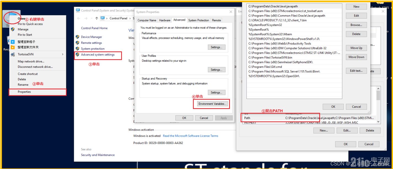The image size is (393, 169).
Task: Open the System Protection tab
Action: pos(199,20)
